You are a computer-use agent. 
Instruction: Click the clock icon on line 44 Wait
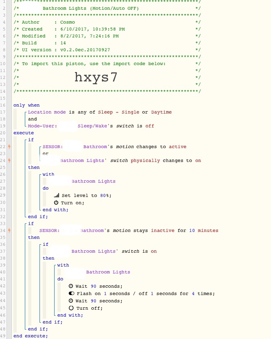coord(71,301)
